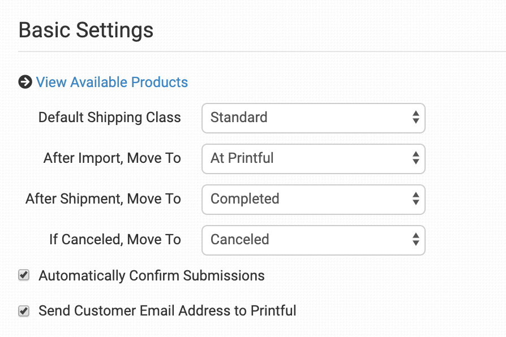Click the up-down arrows on the Canceled selector
This screenshot has height=337, width=506.
coord(416,240)
